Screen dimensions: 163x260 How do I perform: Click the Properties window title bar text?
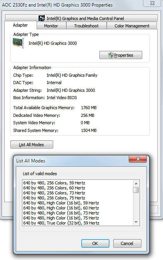(x=57, y=5)
